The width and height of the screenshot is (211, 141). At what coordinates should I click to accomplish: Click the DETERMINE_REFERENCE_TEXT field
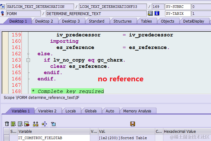pos(96,14)
